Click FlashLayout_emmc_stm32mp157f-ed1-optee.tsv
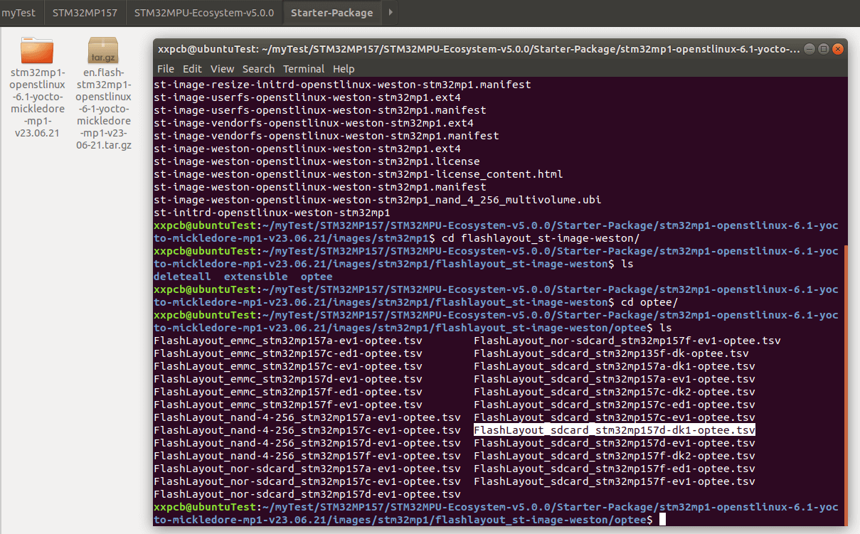 (288, 392)
